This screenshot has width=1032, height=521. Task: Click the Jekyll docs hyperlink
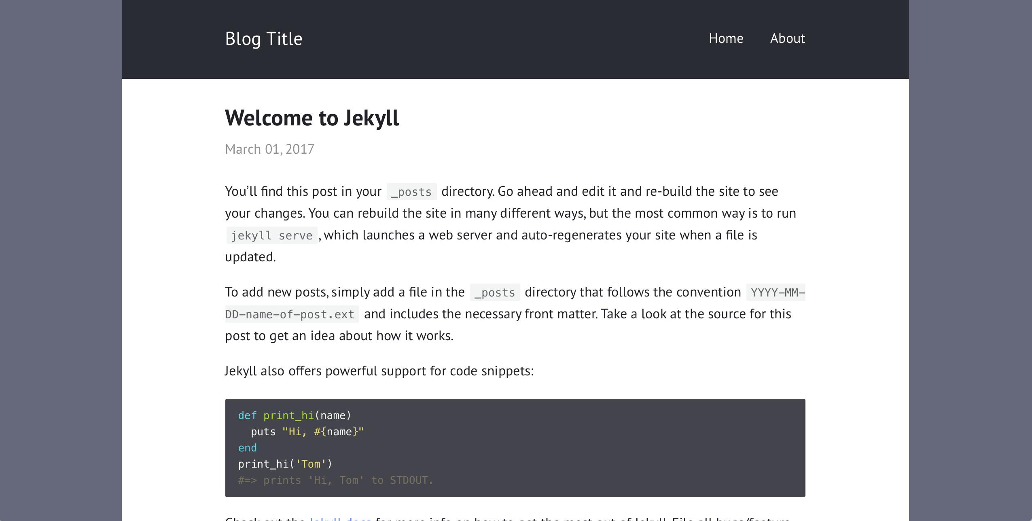pyautogui.click(x=340, y=519)
